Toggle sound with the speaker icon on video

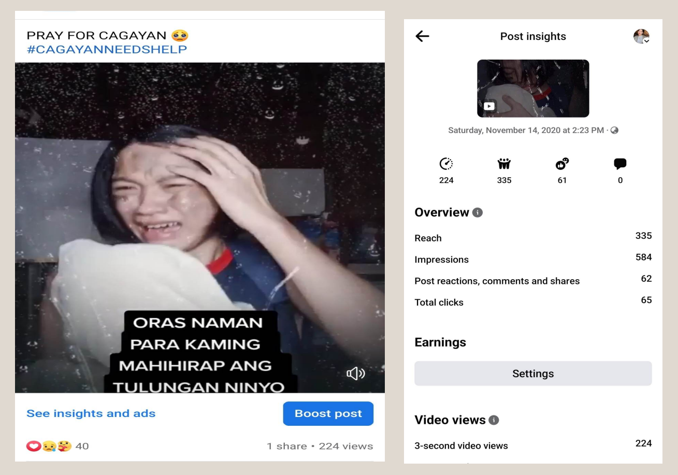click(x=355, y=373)
